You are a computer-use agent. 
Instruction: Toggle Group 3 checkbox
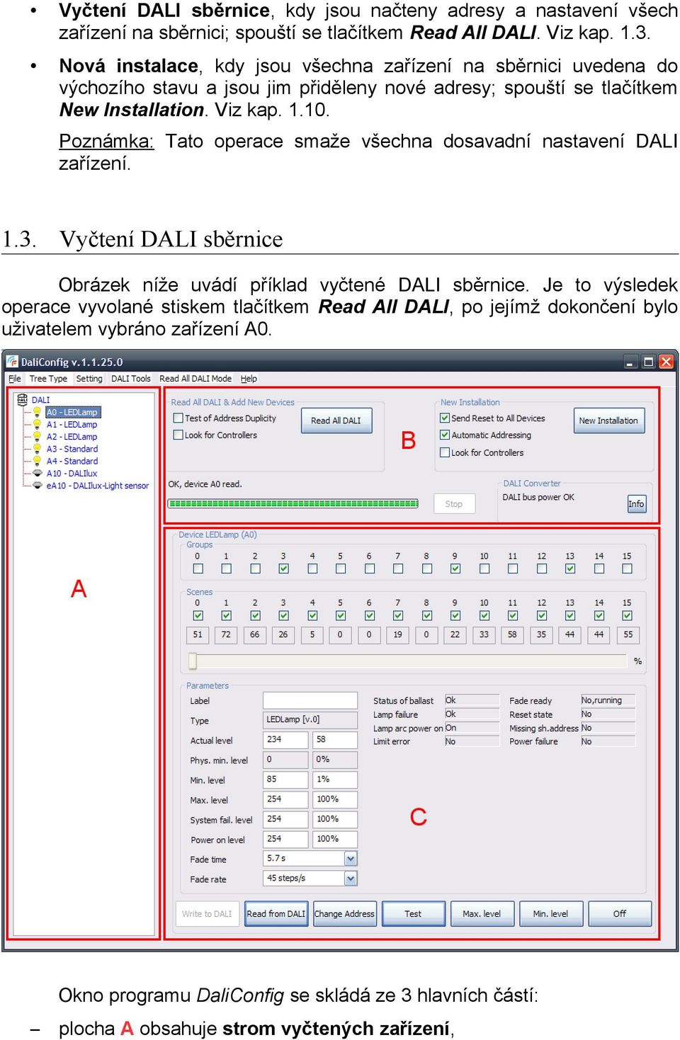pyautogui.click(x=283, y=568)
